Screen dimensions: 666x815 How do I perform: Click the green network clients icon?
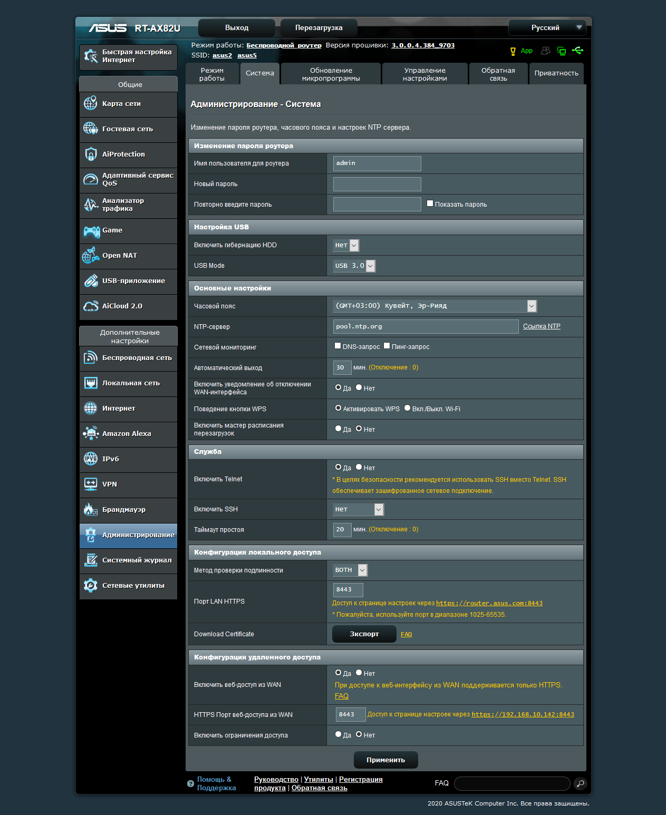click(562, 51)
